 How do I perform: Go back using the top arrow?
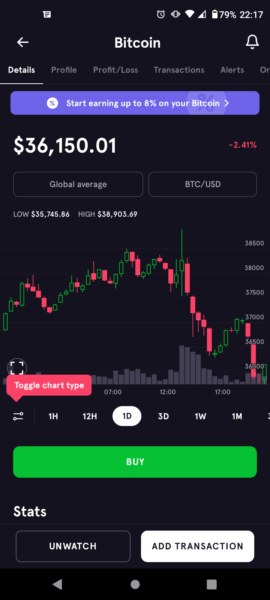tap(23, 42)
